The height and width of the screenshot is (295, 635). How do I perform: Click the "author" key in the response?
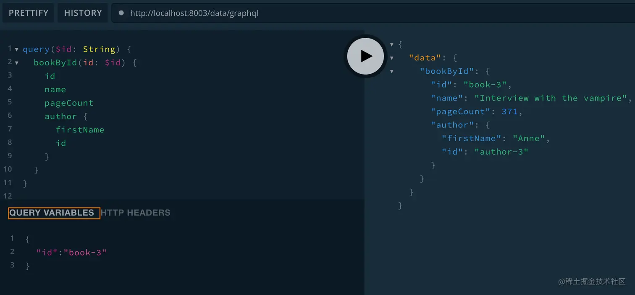click(452, 125)
